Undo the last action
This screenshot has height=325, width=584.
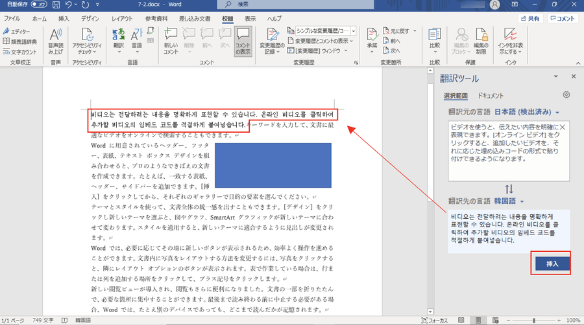click(69, 5)
